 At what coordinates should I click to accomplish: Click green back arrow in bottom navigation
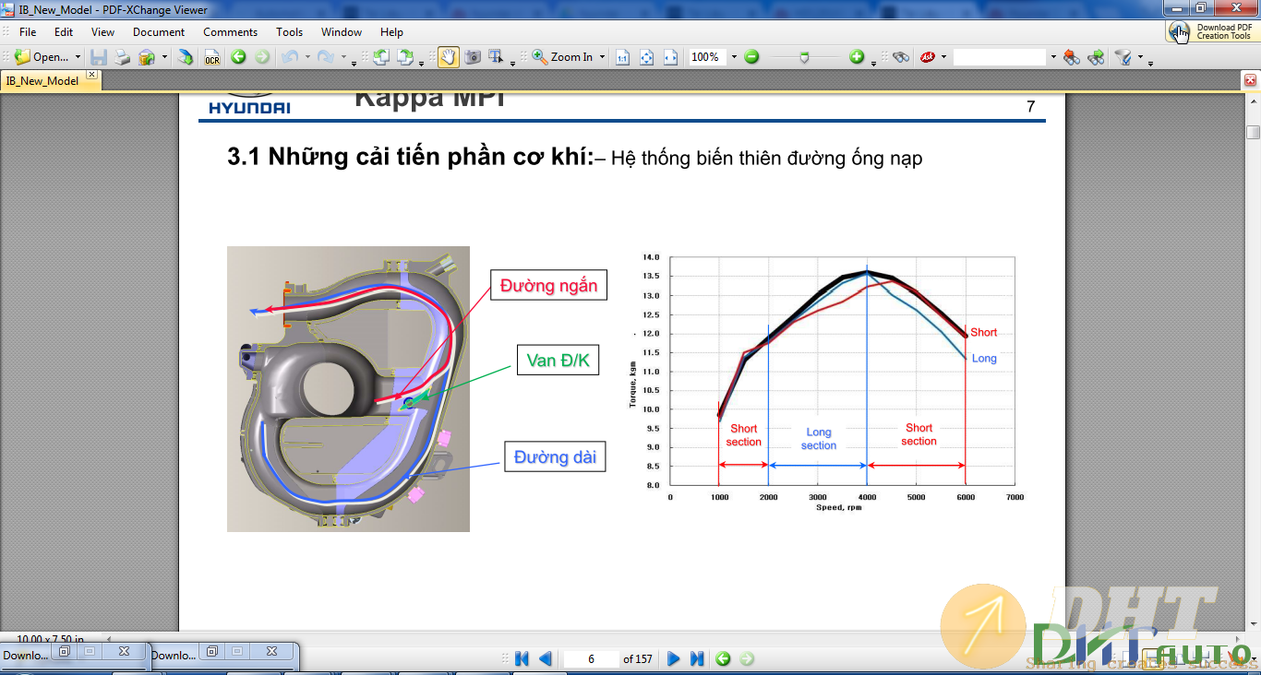[723, 658]
